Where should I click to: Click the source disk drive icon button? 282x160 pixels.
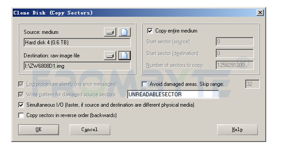point(110,32)
